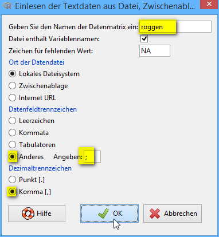Cancel the dialog via Abbrechen button
Screen dimensions: 219x237
173,214
